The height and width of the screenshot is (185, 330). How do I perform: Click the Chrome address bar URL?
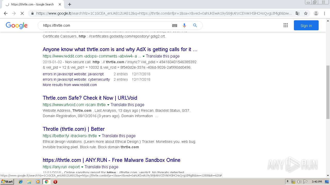164,13
